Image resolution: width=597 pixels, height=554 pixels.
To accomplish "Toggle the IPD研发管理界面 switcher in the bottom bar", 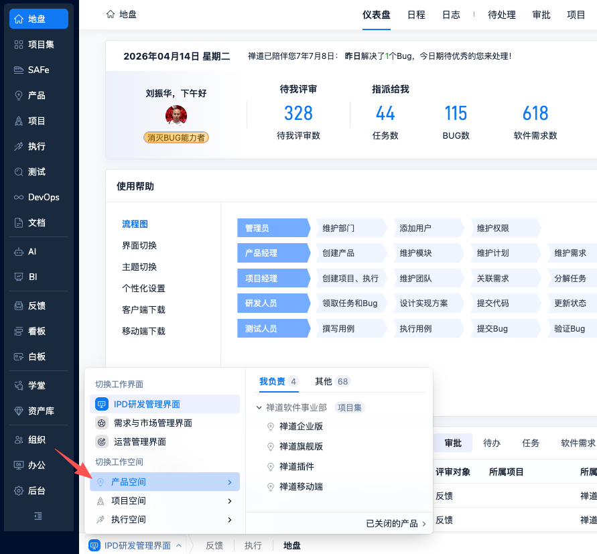I will pos(135,545).
